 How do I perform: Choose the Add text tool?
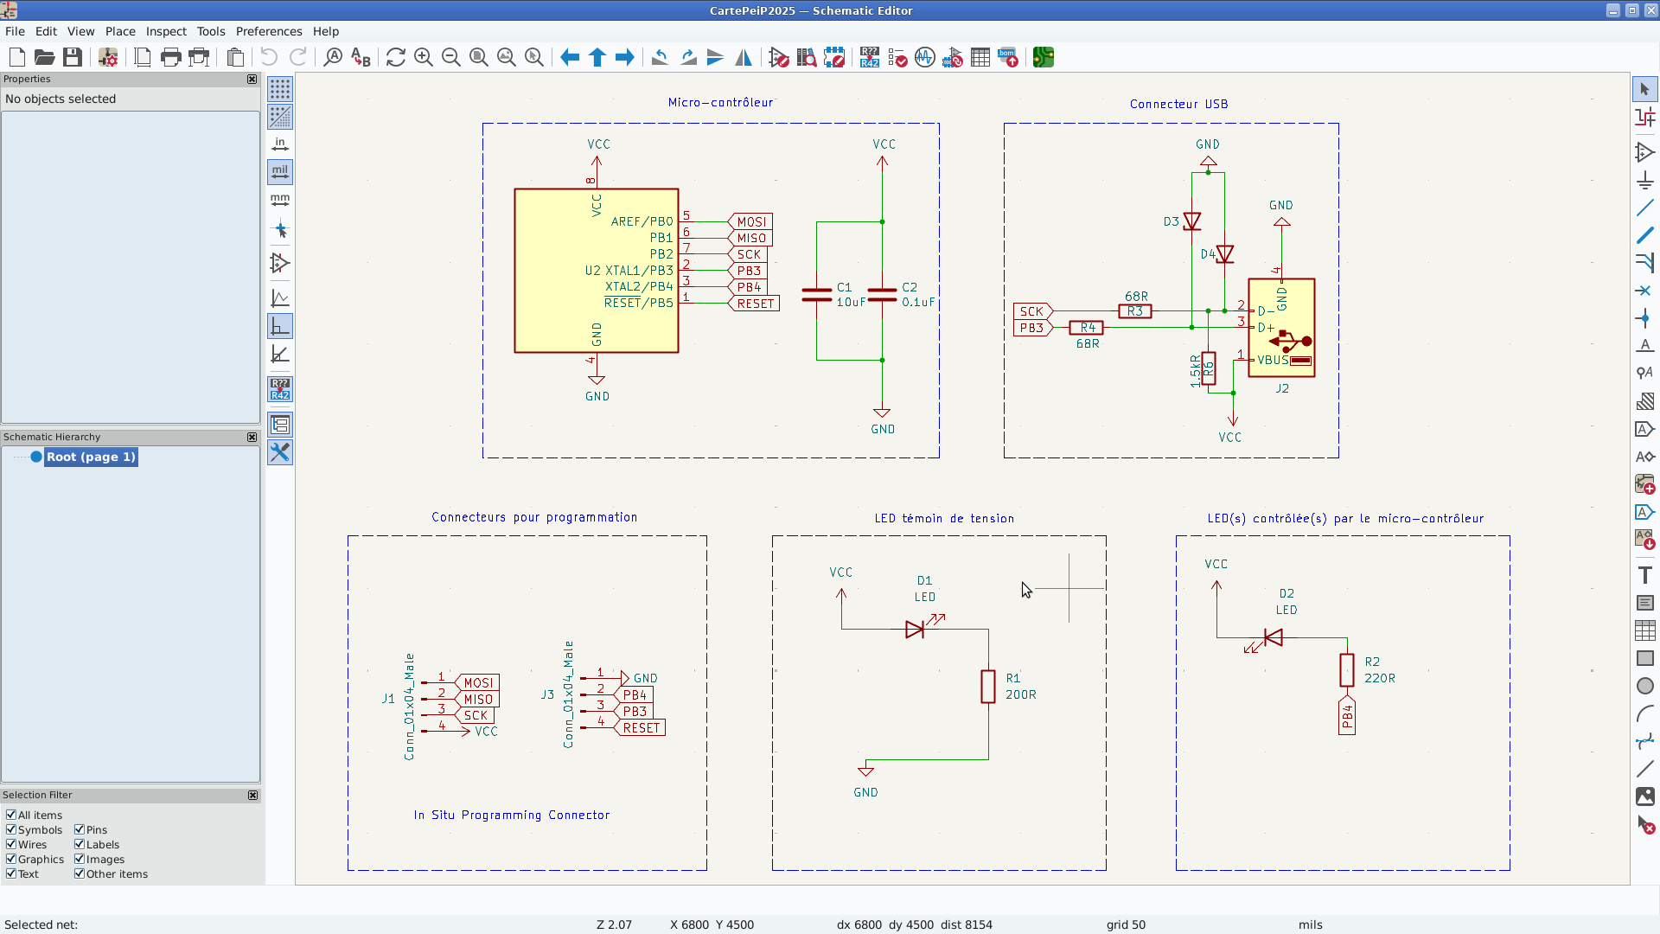(1644, 575)
